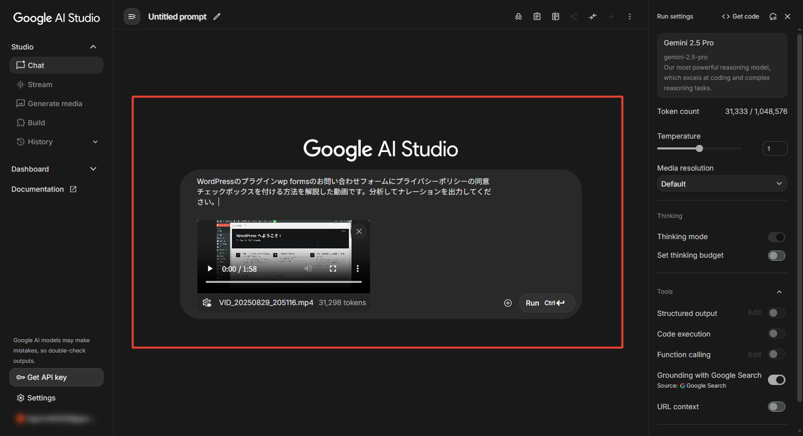Image resolution: width=803 pixels, height=436 pixels.
Task: Toggle Thinking mode switch
Action: point(777,237)
